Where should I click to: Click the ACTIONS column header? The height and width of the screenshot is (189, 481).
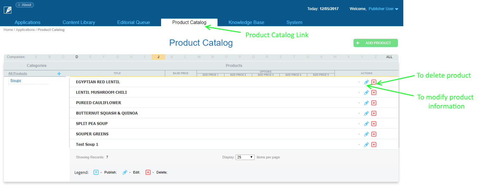[367, 73]
